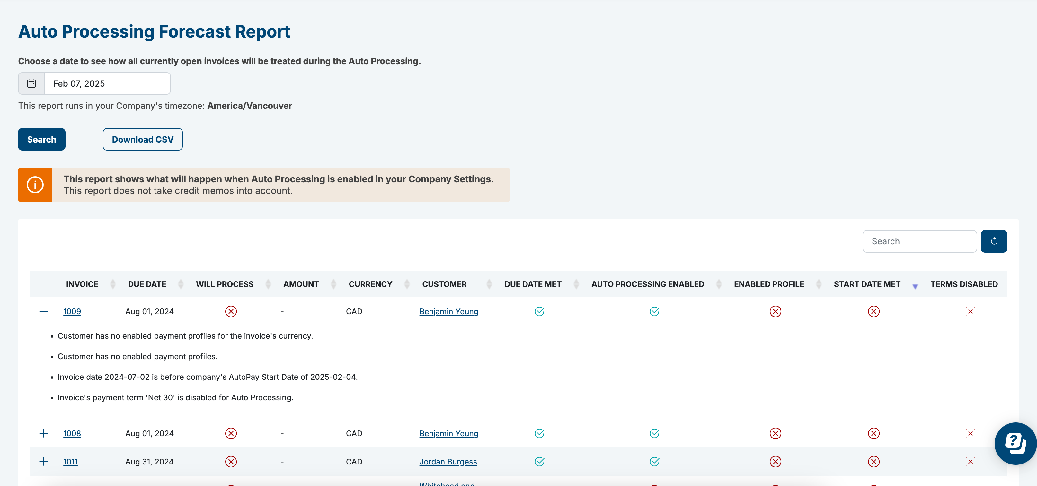Sort table by Customer column header
1037x486 pixels.
[x=444, y=284]
